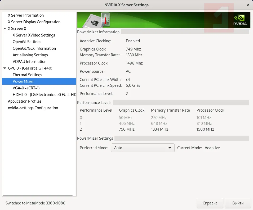Open X Server Display Configuration
Screen dimensions: 253x210
[x=34, y=22]
